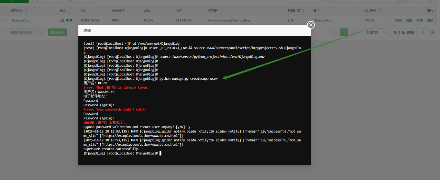
Task: Click the PID value 16298,16302
Action: (90, 20)
